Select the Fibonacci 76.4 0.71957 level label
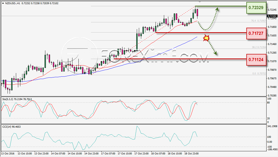This screenshot has width=278, height=157. coord(258,21)
